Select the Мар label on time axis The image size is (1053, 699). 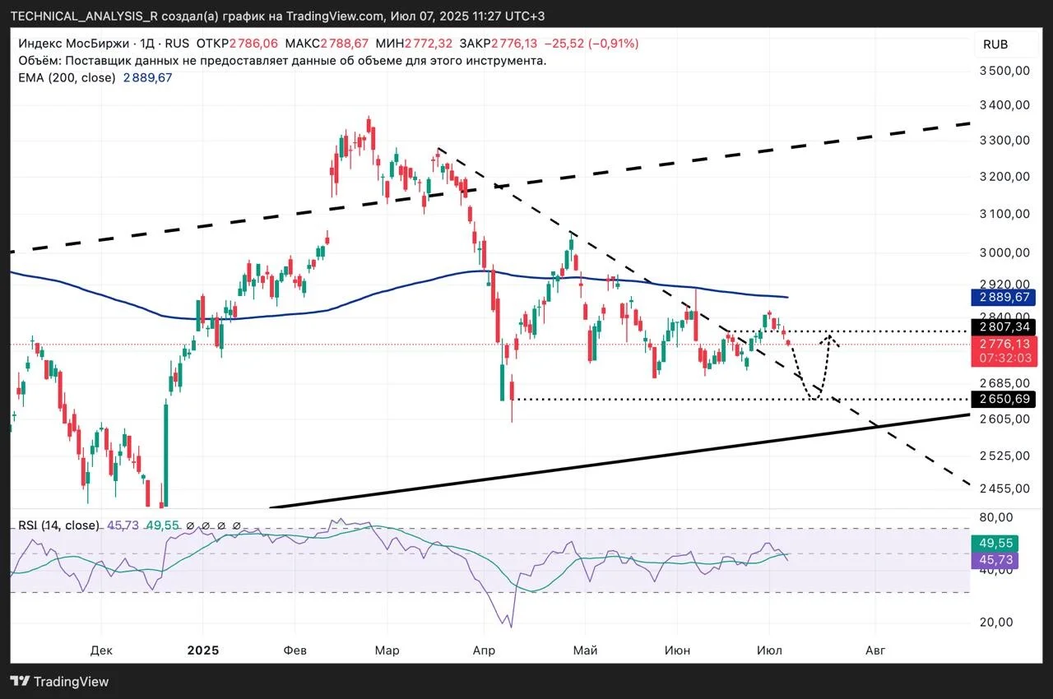pyautogui.click(x=387, y=650)
